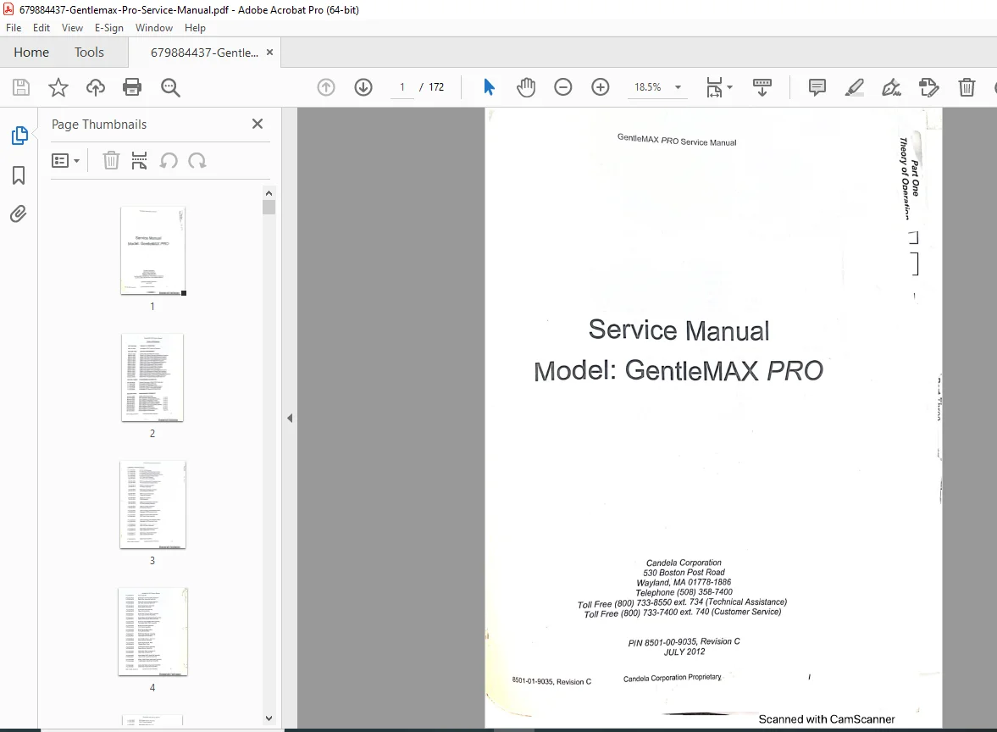The image size is (997, 732).
Task: Click "Candela Corporation Proprietary" footer text
Action: 672,678
